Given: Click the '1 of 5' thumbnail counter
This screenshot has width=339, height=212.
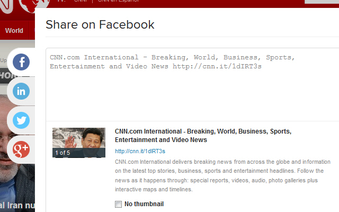Looking at the screenshot, I should tap(62, 153).
